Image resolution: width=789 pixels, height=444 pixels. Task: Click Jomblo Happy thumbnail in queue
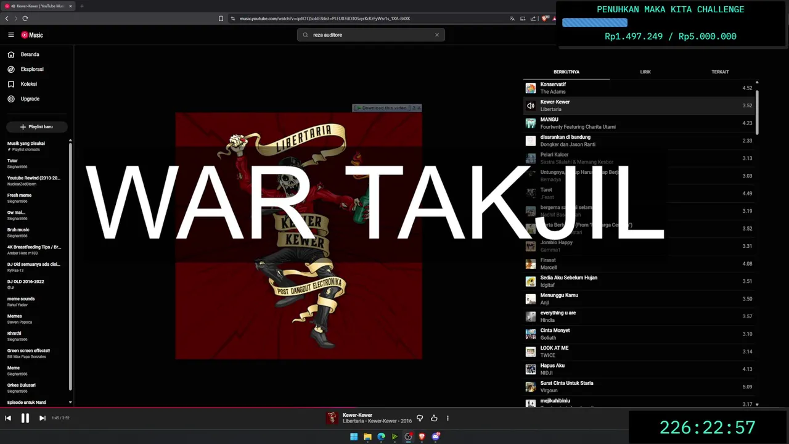(531, 246)
